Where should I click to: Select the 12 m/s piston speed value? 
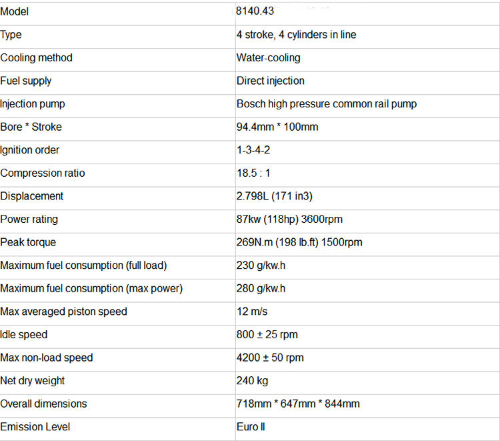(251, 312)
